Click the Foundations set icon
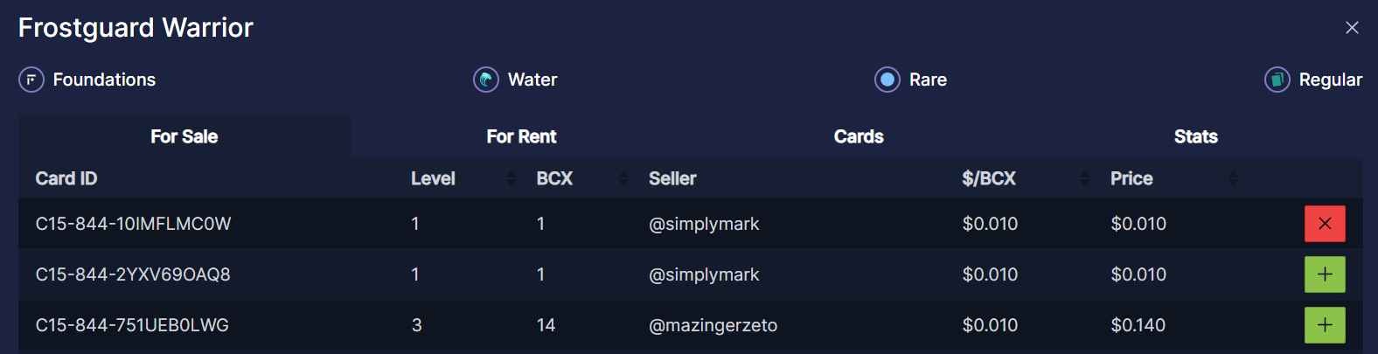 pyautogui.click(x=31, y=80)
